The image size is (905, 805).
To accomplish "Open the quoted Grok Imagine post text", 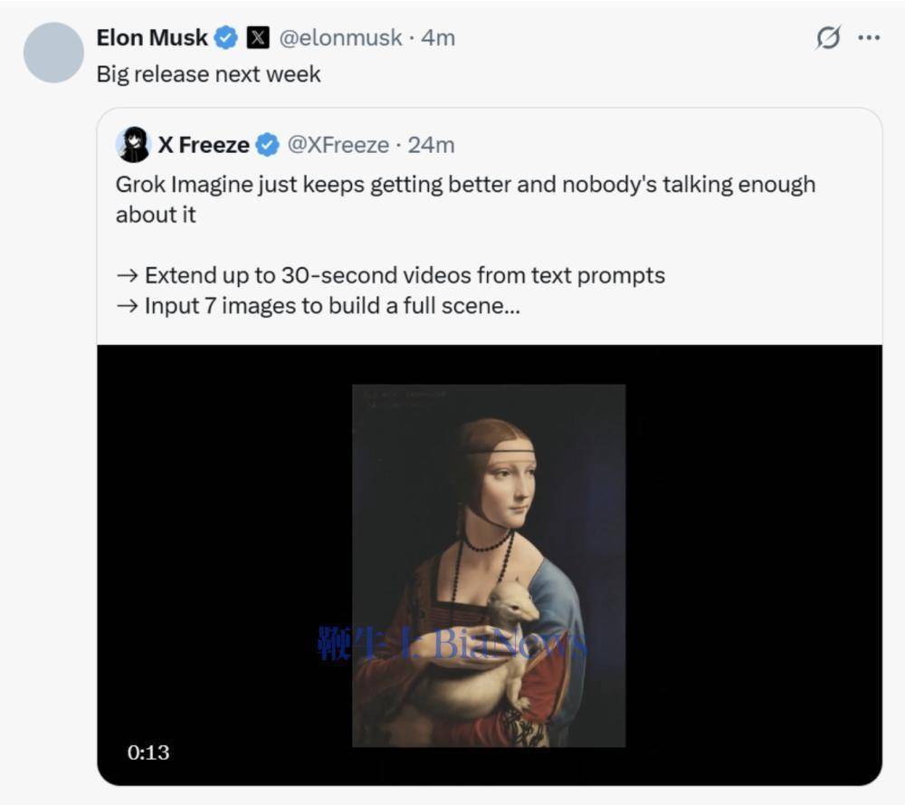I will point(465,185).
